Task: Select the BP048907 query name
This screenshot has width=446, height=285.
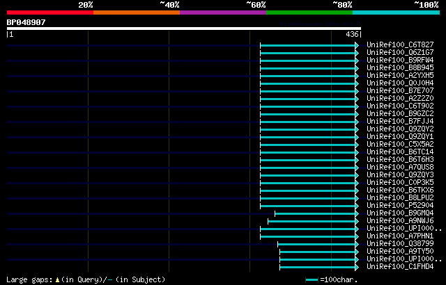Action: coord(26,22)
